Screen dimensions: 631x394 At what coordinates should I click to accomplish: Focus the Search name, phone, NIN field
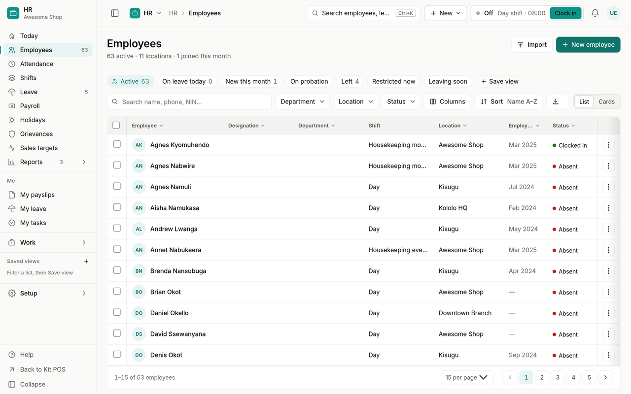pyautogui.click(x=189, y=101)
